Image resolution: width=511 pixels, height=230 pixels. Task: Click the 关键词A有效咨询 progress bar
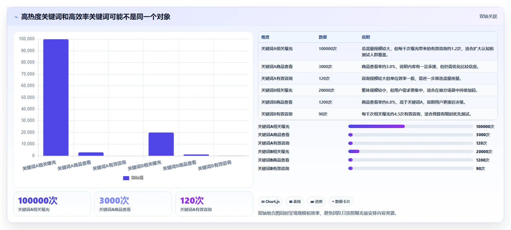coord(411,143)
